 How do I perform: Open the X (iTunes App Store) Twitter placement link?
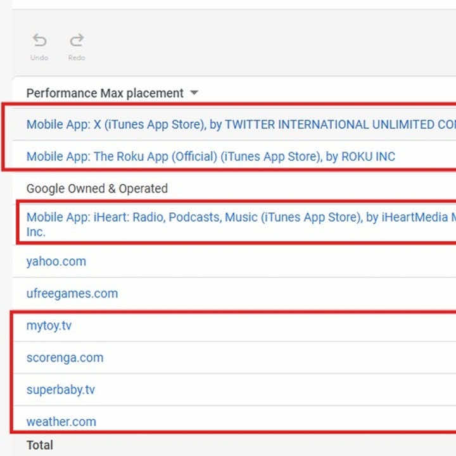point(241,125)
